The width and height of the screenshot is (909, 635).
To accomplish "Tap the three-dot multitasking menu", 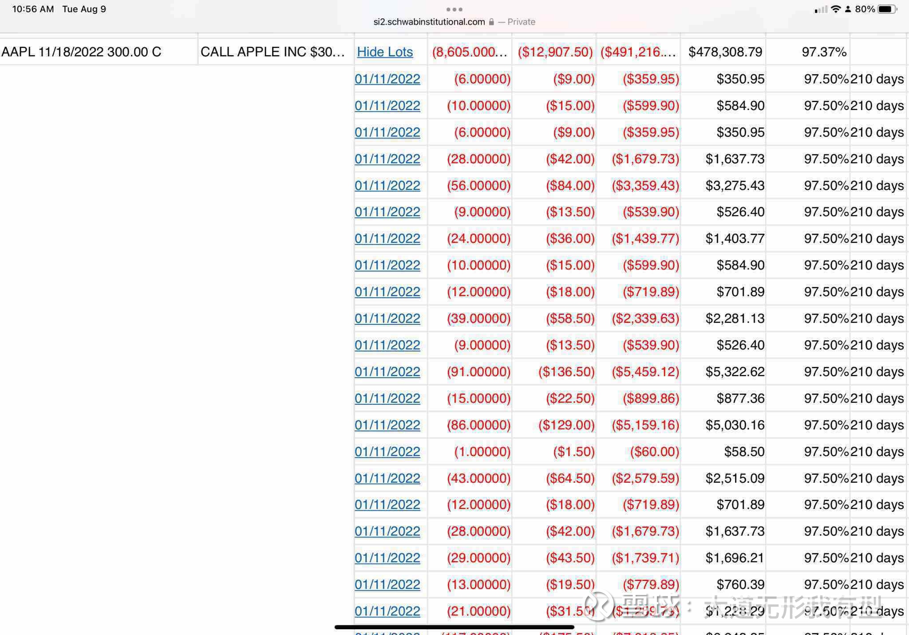I will point(454,9).
